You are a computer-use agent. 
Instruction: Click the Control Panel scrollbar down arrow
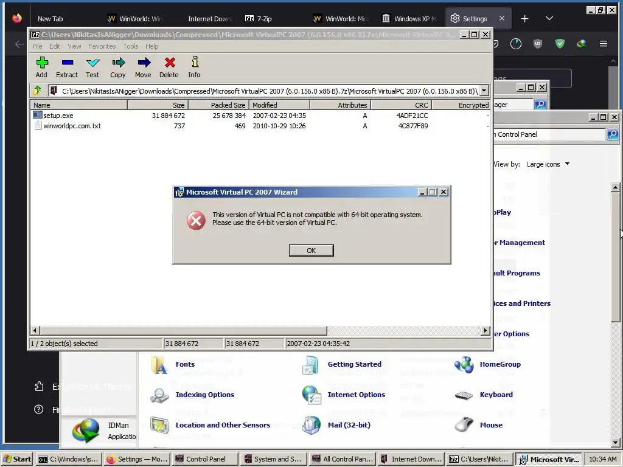point(615,443)
